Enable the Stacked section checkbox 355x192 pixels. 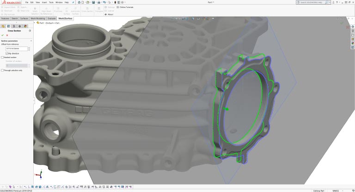click(x=2, y=58)
